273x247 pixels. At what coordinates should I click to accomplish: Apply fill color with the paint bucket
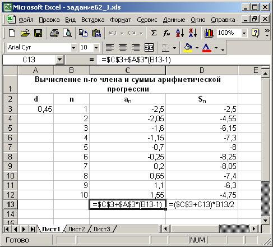188,48
